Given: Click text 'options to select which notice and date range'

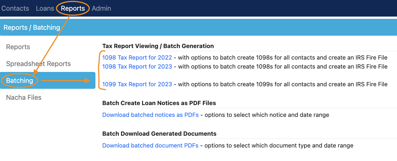Looking at the screenshot, I should (267, 115).
